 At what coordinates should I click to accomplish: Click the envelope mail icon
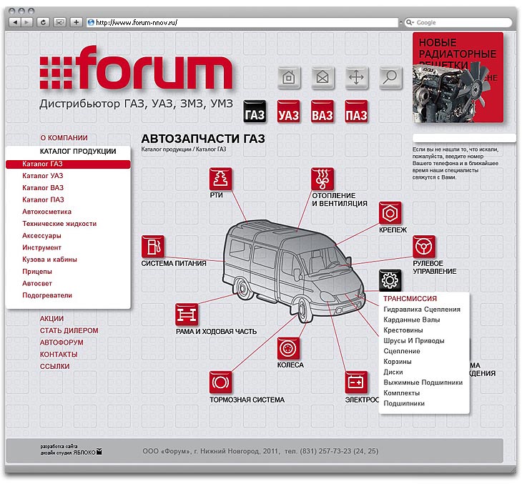[322, 77]
